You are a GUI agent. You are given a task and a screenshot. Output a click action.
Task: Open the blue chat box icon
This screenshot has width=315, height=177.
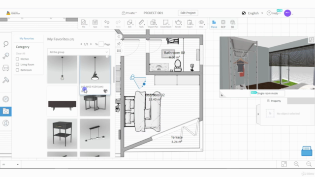pyautogui.click(x=307, y=151)
